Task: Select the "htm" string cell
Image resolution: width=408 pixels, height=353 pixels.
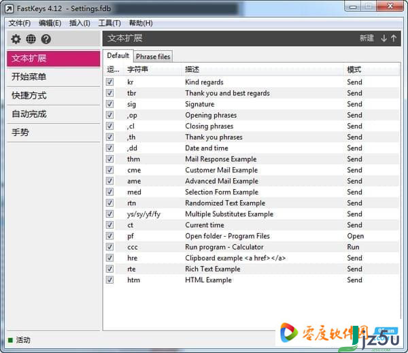Action: (x=133, y=280)
